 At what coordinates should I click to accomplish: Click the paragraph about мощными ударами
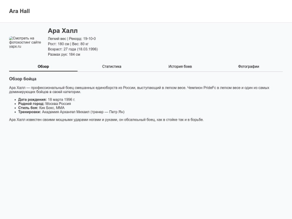107,120
